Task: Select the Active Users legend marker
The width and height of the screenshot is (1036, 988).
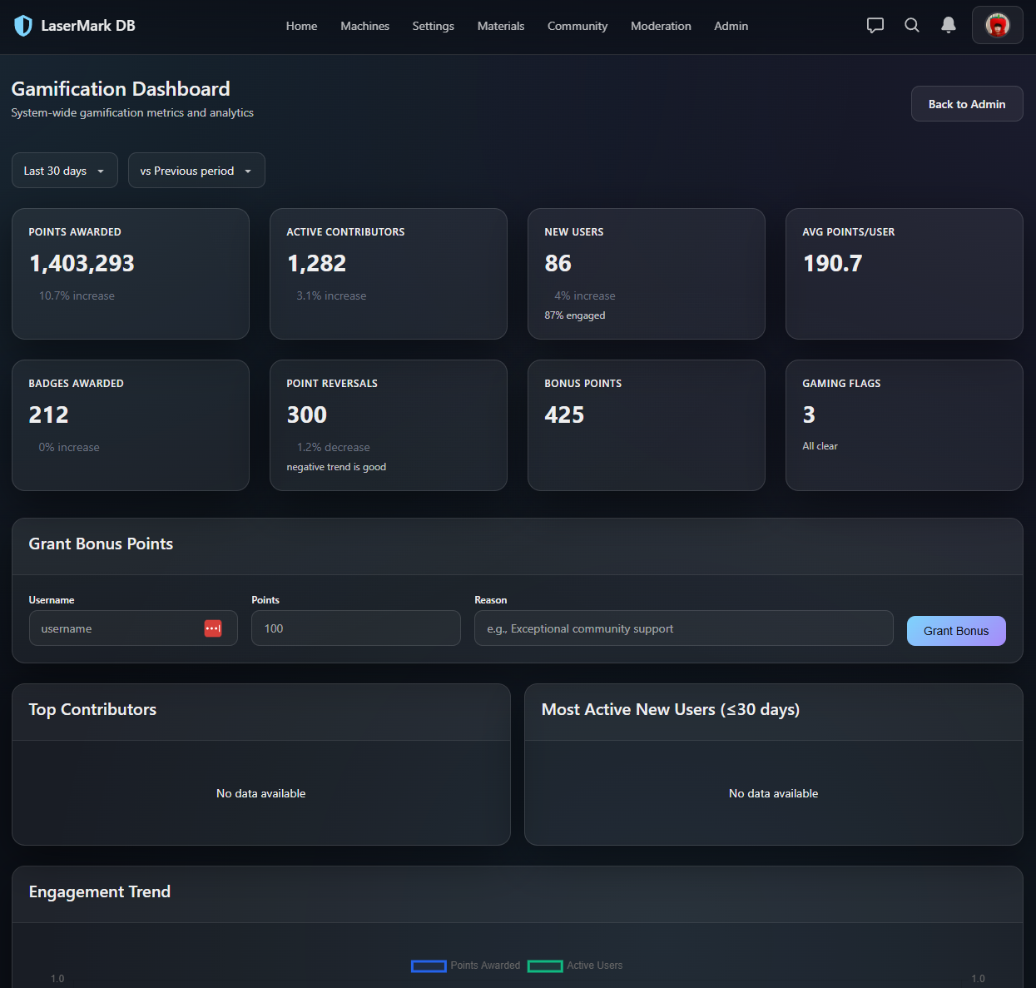Action: [545, 966]
